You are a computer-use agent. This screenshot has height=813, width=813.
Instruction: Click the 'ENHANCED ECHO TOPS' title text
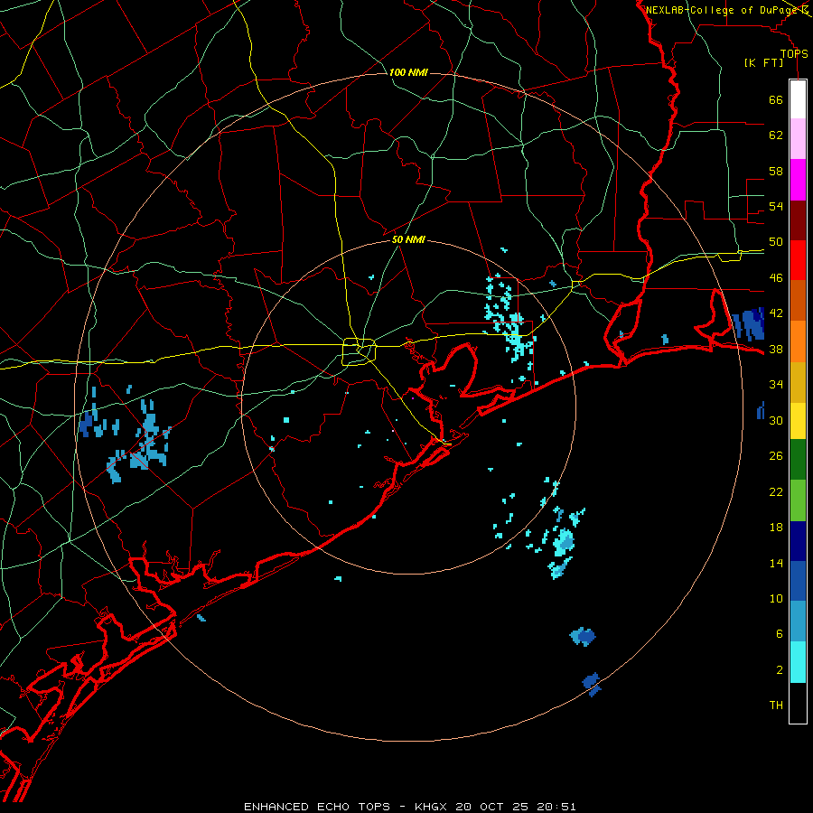(317, 807)
